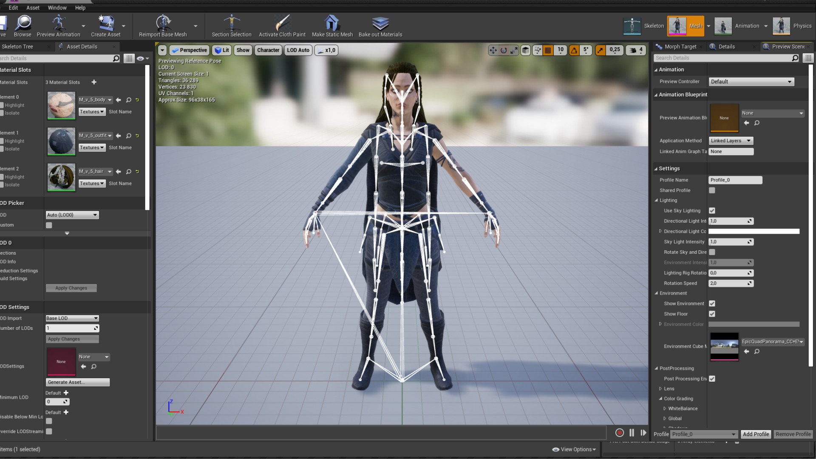Image resolution: width=816 pixels, height=459 pixels.
Task: Open LOD Auto viewport menu
Action: click(298, 50)
